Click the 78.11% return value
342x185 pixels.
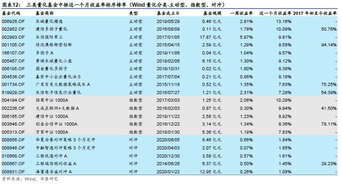[x=329, y=124]
